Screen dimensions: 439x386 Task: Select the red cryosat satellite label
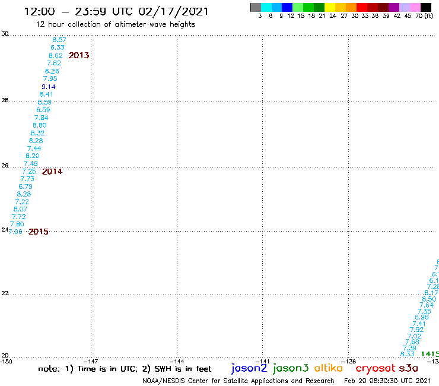[x=375, y=369]
